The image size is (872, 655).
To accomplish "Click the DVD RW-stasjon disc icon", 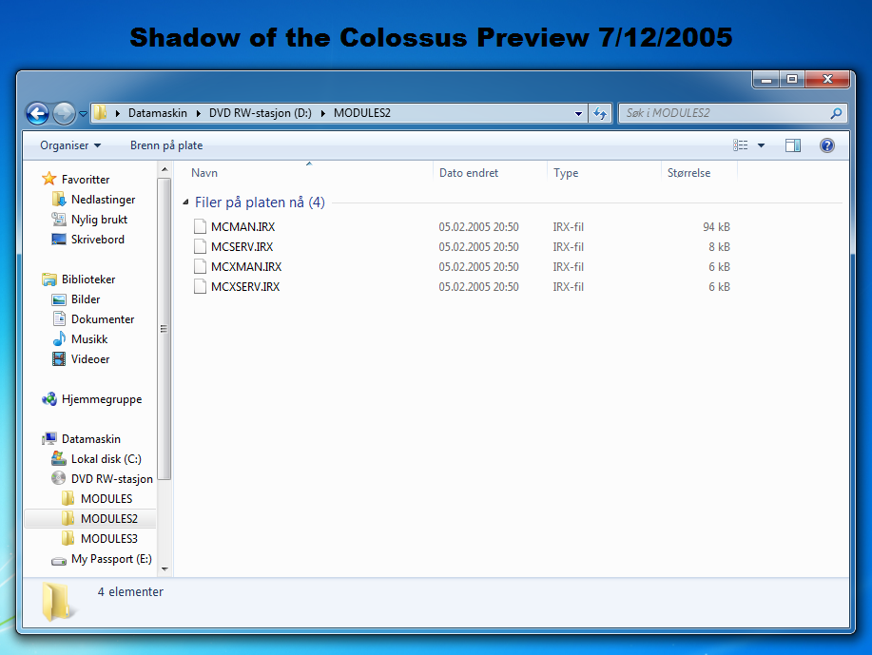I will [58, 478].
